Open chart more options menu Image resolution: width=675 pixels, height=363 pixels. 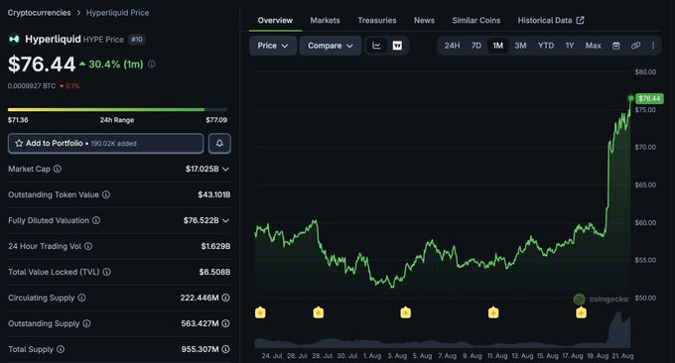(653, 46)
